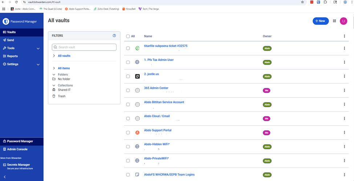The width and height of the screenshot is (354, 181).
Task: Click the Search vault field
Action: pos(84,47)
